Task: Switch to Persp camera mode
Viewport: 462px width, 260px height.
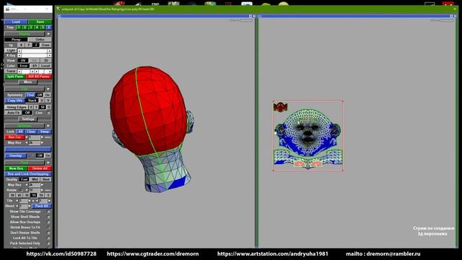Action: coord(16,40)
